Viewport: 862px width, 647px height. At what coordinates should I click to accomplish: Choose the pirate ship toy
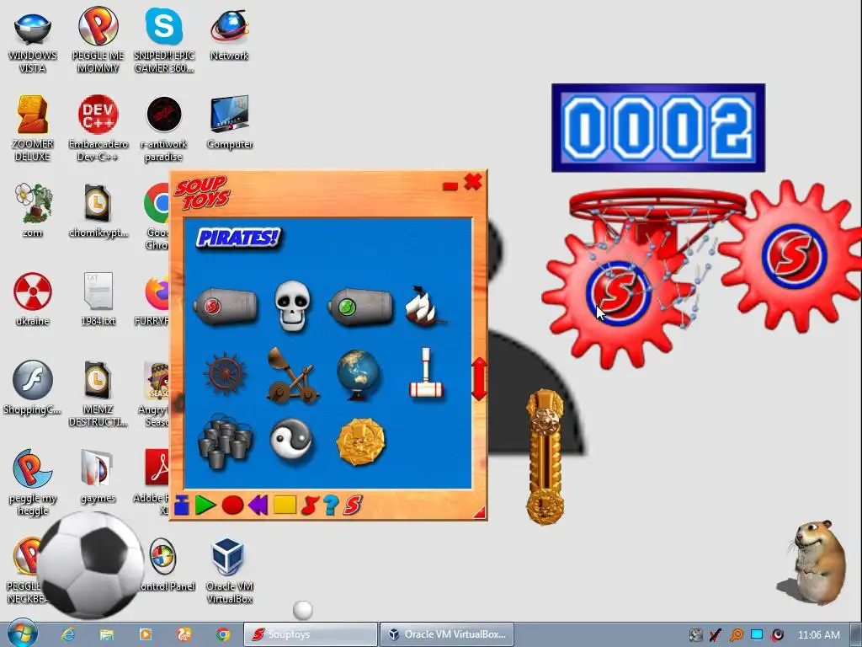click(x=424, y=306)
